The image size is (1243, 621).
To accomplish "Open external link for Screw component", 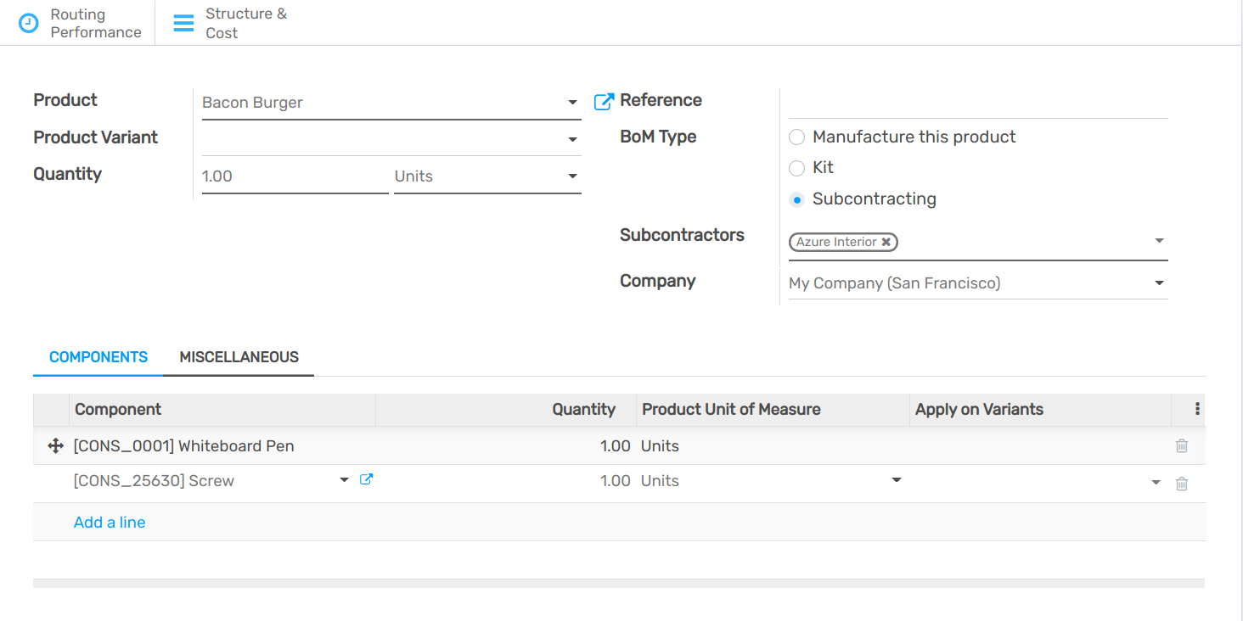I will coord(366,479).
